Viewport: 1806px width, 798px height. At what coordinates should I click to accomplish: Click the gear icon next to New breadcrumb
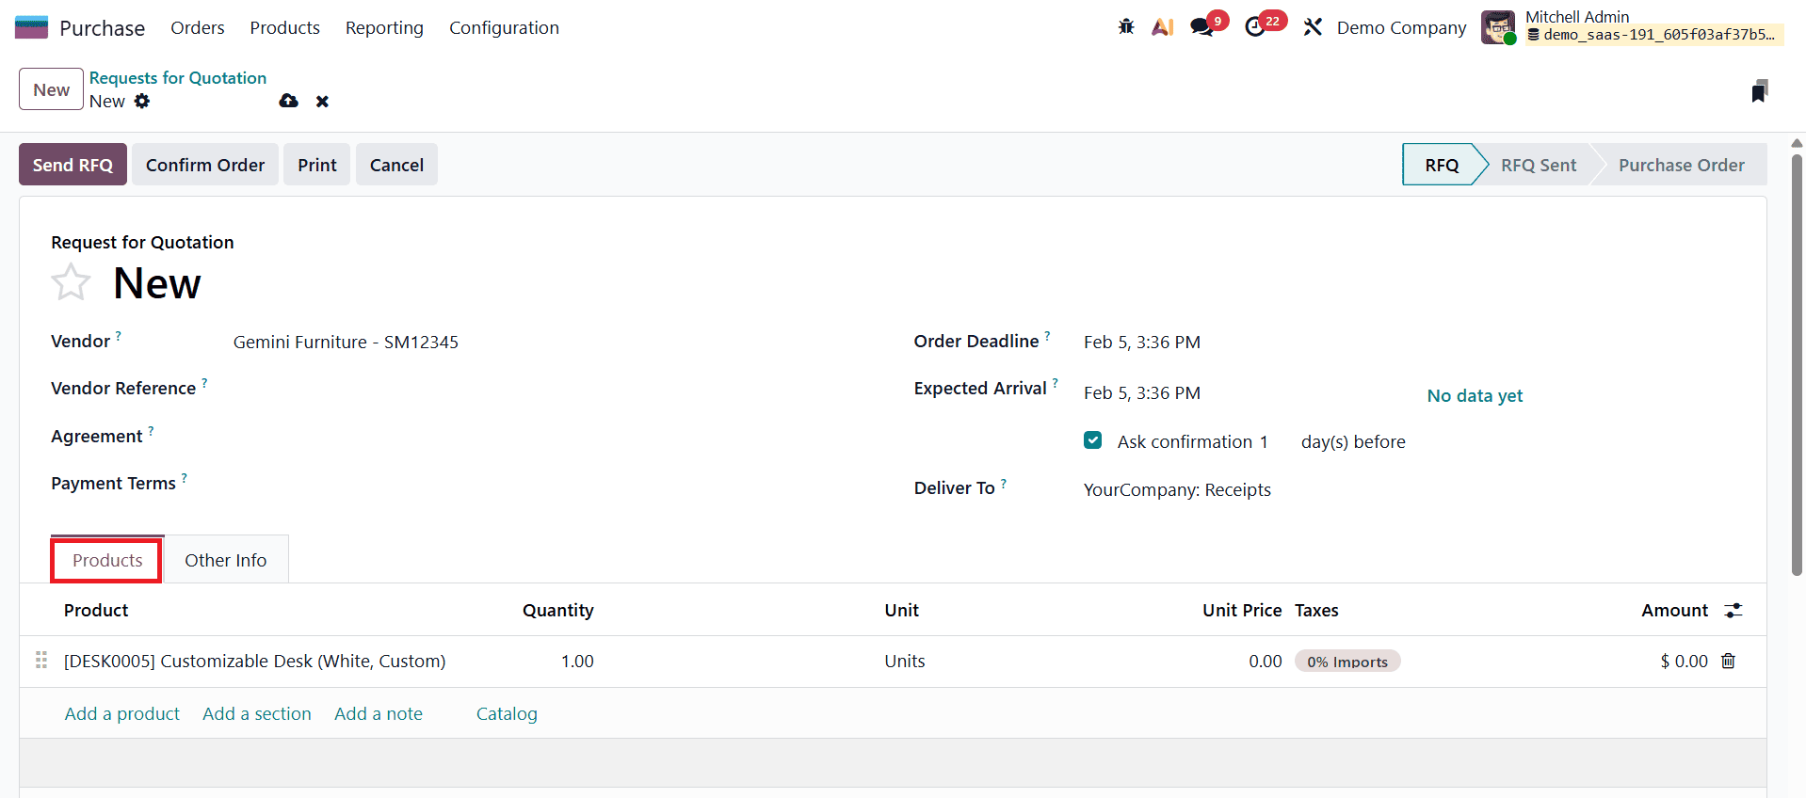point(142,101)
